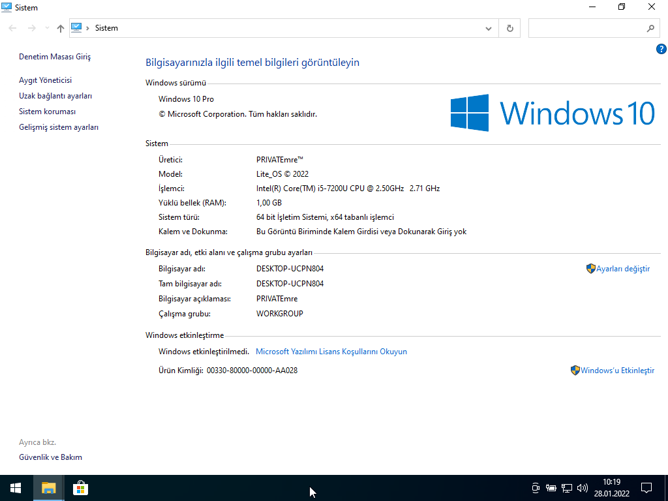The height and width of the screenshot is (501, 668).
Task: Open recent locations dropdown arrow
Action: tap(47, 28)
